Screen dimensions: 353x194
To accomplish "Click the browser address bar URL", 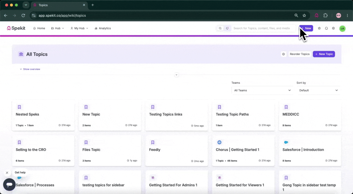I will tap(62, 15).
